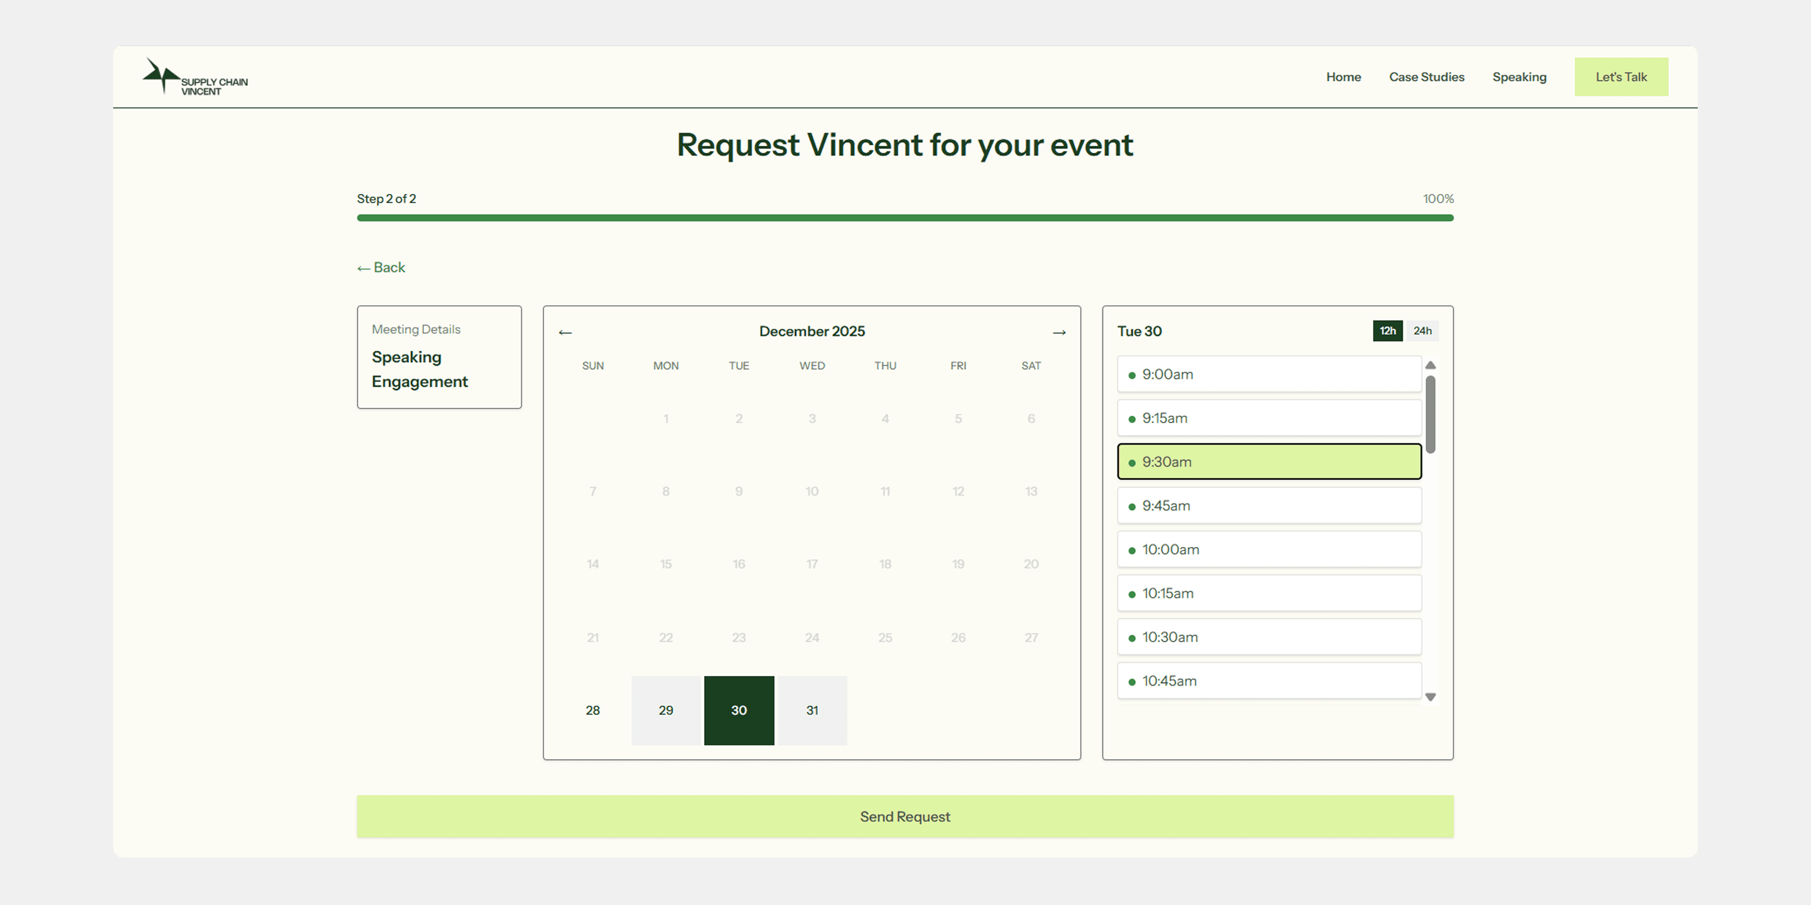
Task: Open the Speaking page
Action: click(1519, 77)
